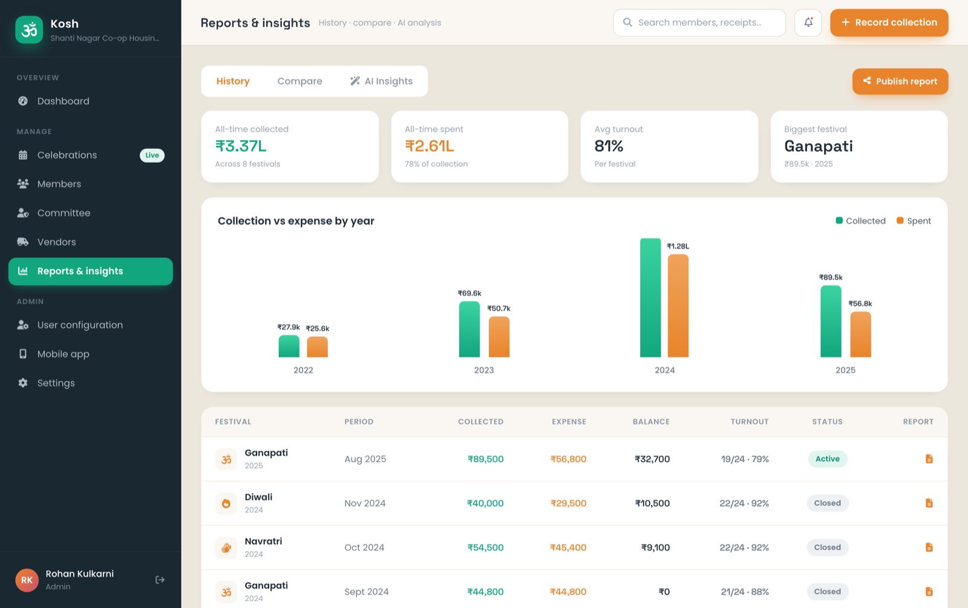Click the Navratri hands icon
Screen dimensions: 968x608
[x=226, y=548]
